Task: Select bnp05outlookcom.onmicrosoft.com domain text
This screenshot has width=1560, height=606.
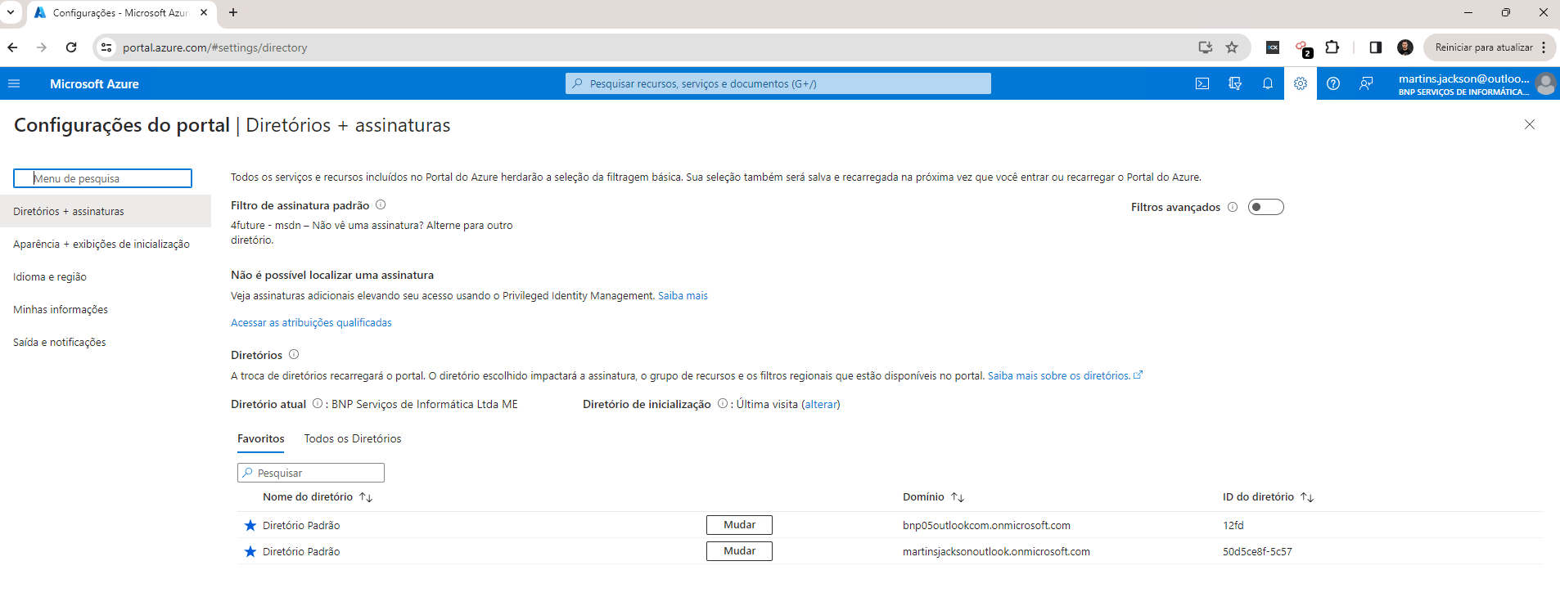Action: 986,526
